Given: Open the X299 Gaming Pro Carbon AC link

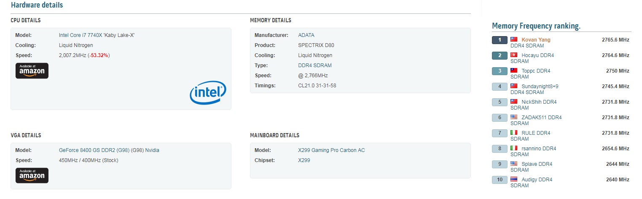Looking at the screenshot, I should pyautogui.click(x=331, y=150).
